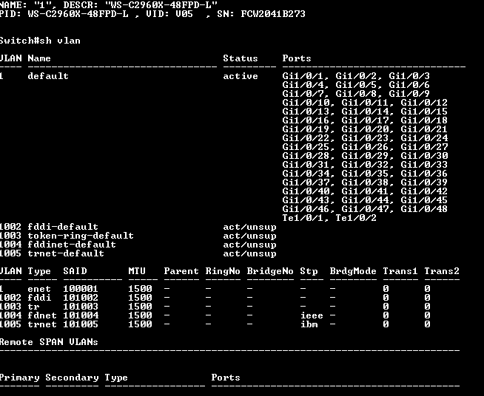The image size is (484, 396).
Task: Click the 'Ports' header in the Primary/Secondary table
Action: tap(226, 378)
